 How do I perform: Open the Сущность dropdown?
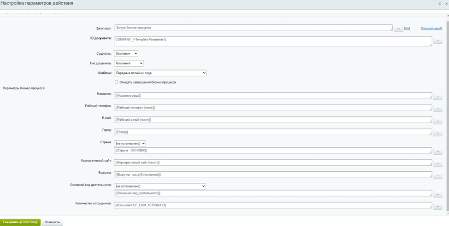(x=126, y=53)
